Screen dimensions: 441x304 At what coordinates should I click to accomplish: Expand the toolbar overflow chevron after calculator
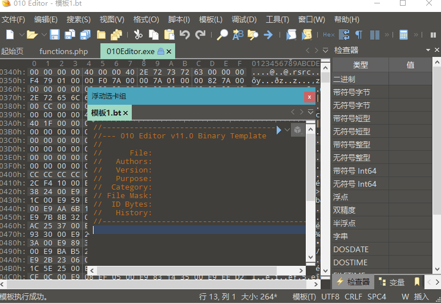coord(416,35)
